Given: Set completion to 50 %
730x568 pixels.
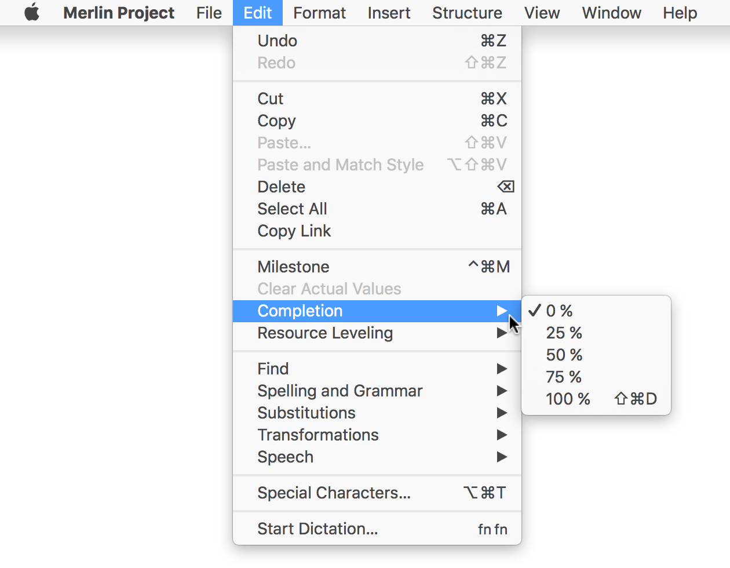Looking at the screenshot, I should (x=596, y=355).
